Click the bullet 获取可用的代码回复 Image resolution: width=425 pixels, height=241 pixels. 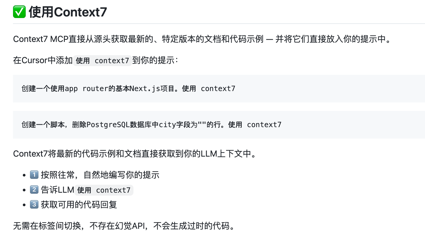pyautogui.click(x=79, y=205)
